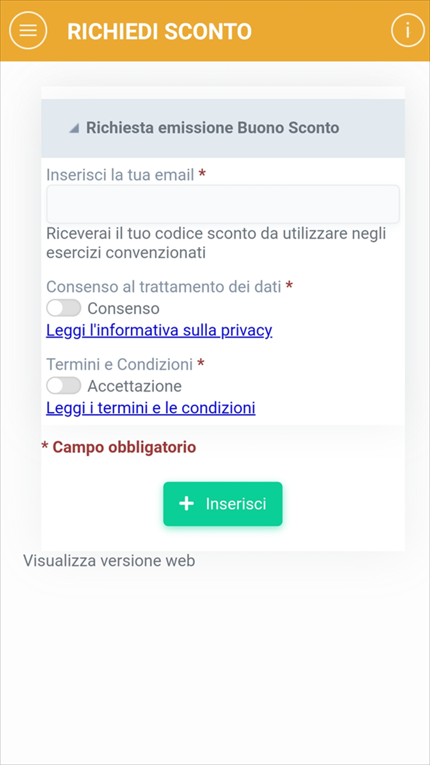The width and height of the screenshot is (430, 765).
Task: Enable the Accettazione toggle switch
Action: (64, 386)
